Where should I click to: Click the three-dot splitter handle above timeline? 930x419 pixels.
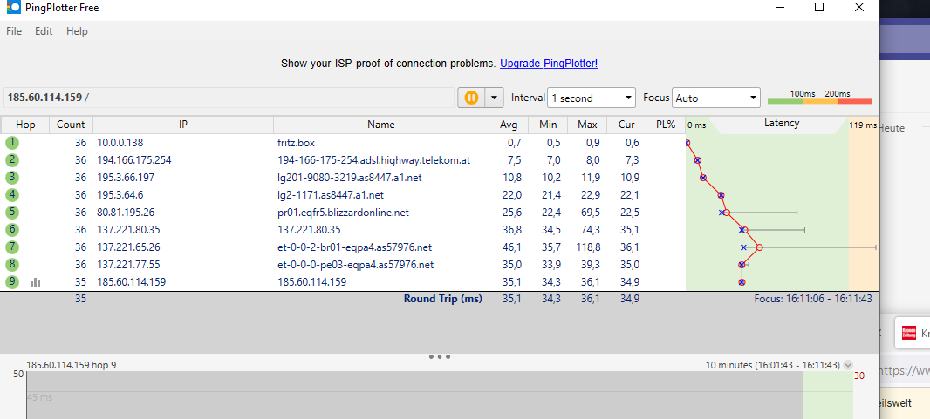pos(440,357)
